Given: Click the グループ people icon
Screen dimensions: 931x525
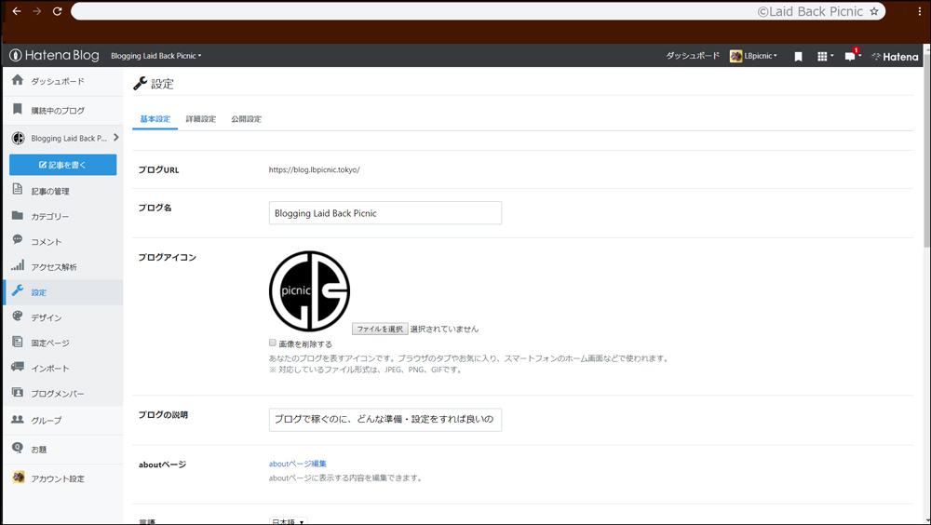Looking at the screenshot, I should 18,419.
